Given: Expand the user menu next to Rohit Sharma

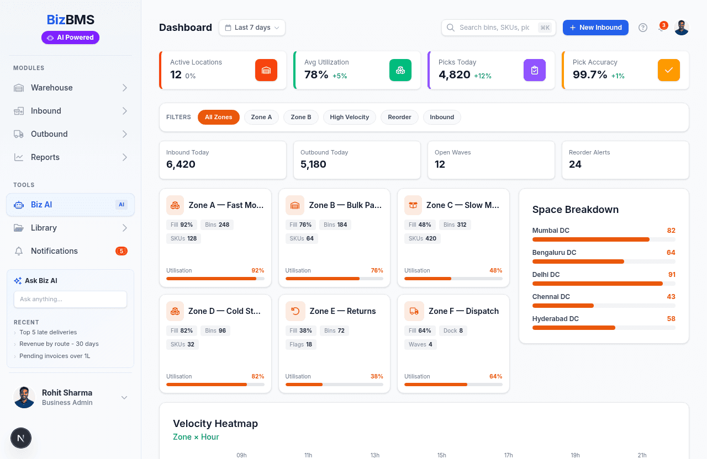Looking at the screenshot, I should [124, 397].
